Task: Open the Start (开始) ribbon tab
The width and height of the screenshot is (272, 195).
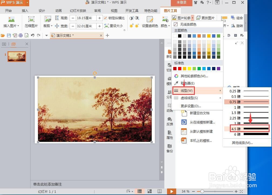Action: 8,11
